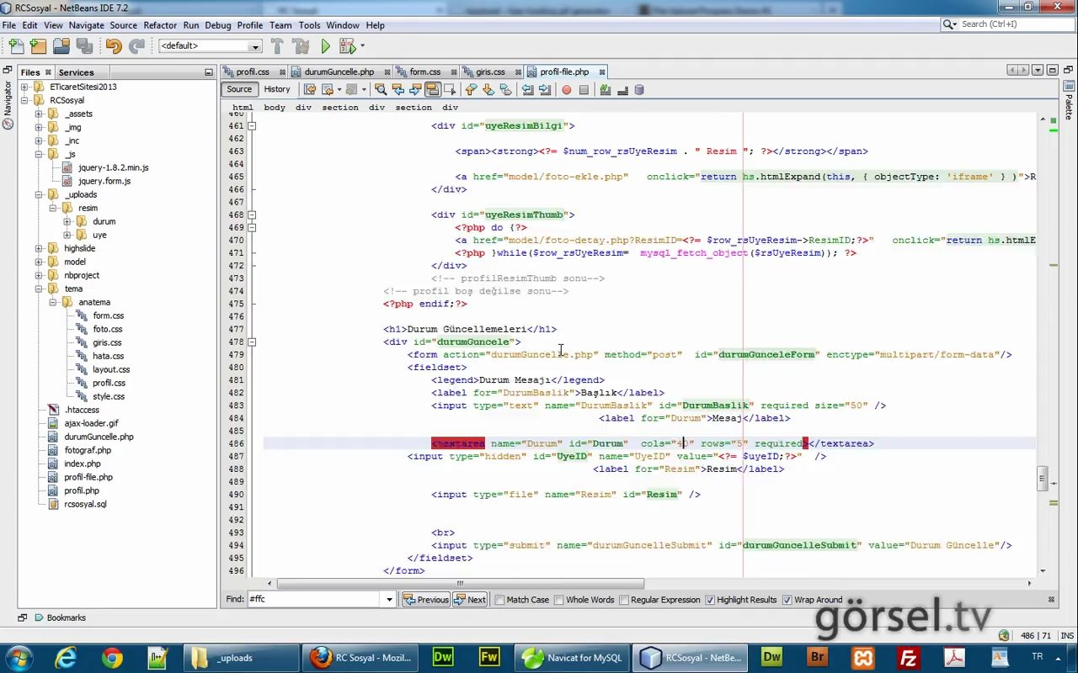Collapse the tema folder
This screenshot has height=673, width=1078.
point(39,289)
